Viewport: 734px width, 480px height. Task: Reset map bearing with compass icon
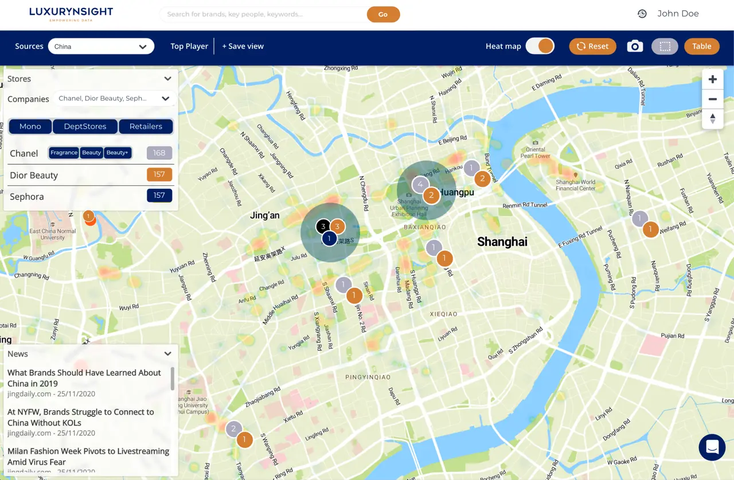coord(712,119)
